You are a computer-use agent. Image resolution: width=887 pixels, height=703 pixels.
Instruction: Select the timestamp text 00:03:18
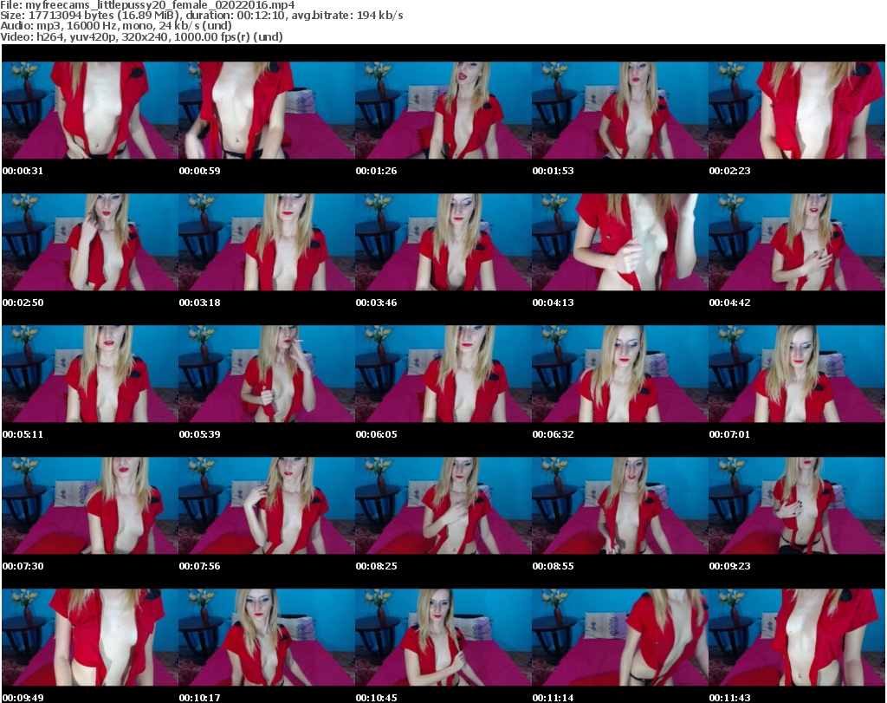200,303
